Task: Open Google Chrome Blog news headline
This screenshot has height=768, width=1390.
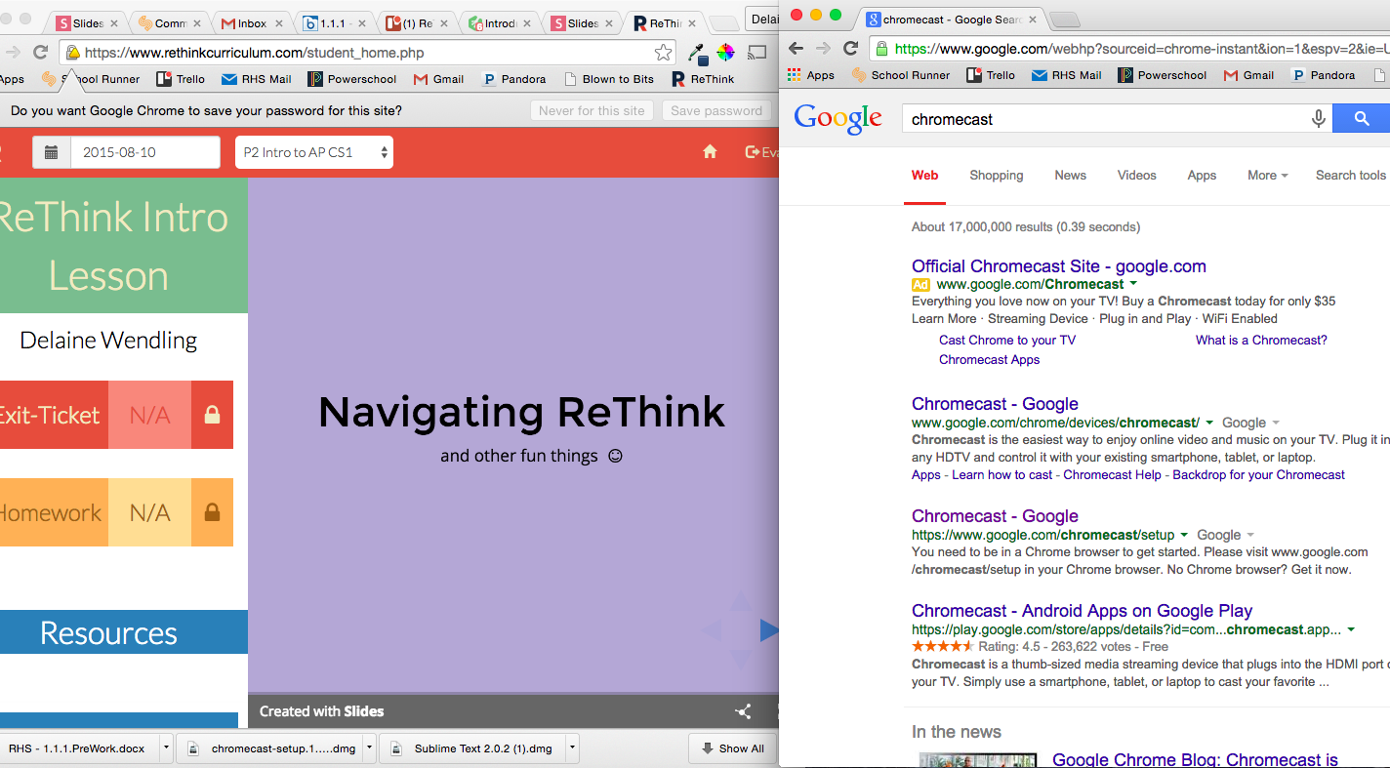Action: tap(1195, 760)
